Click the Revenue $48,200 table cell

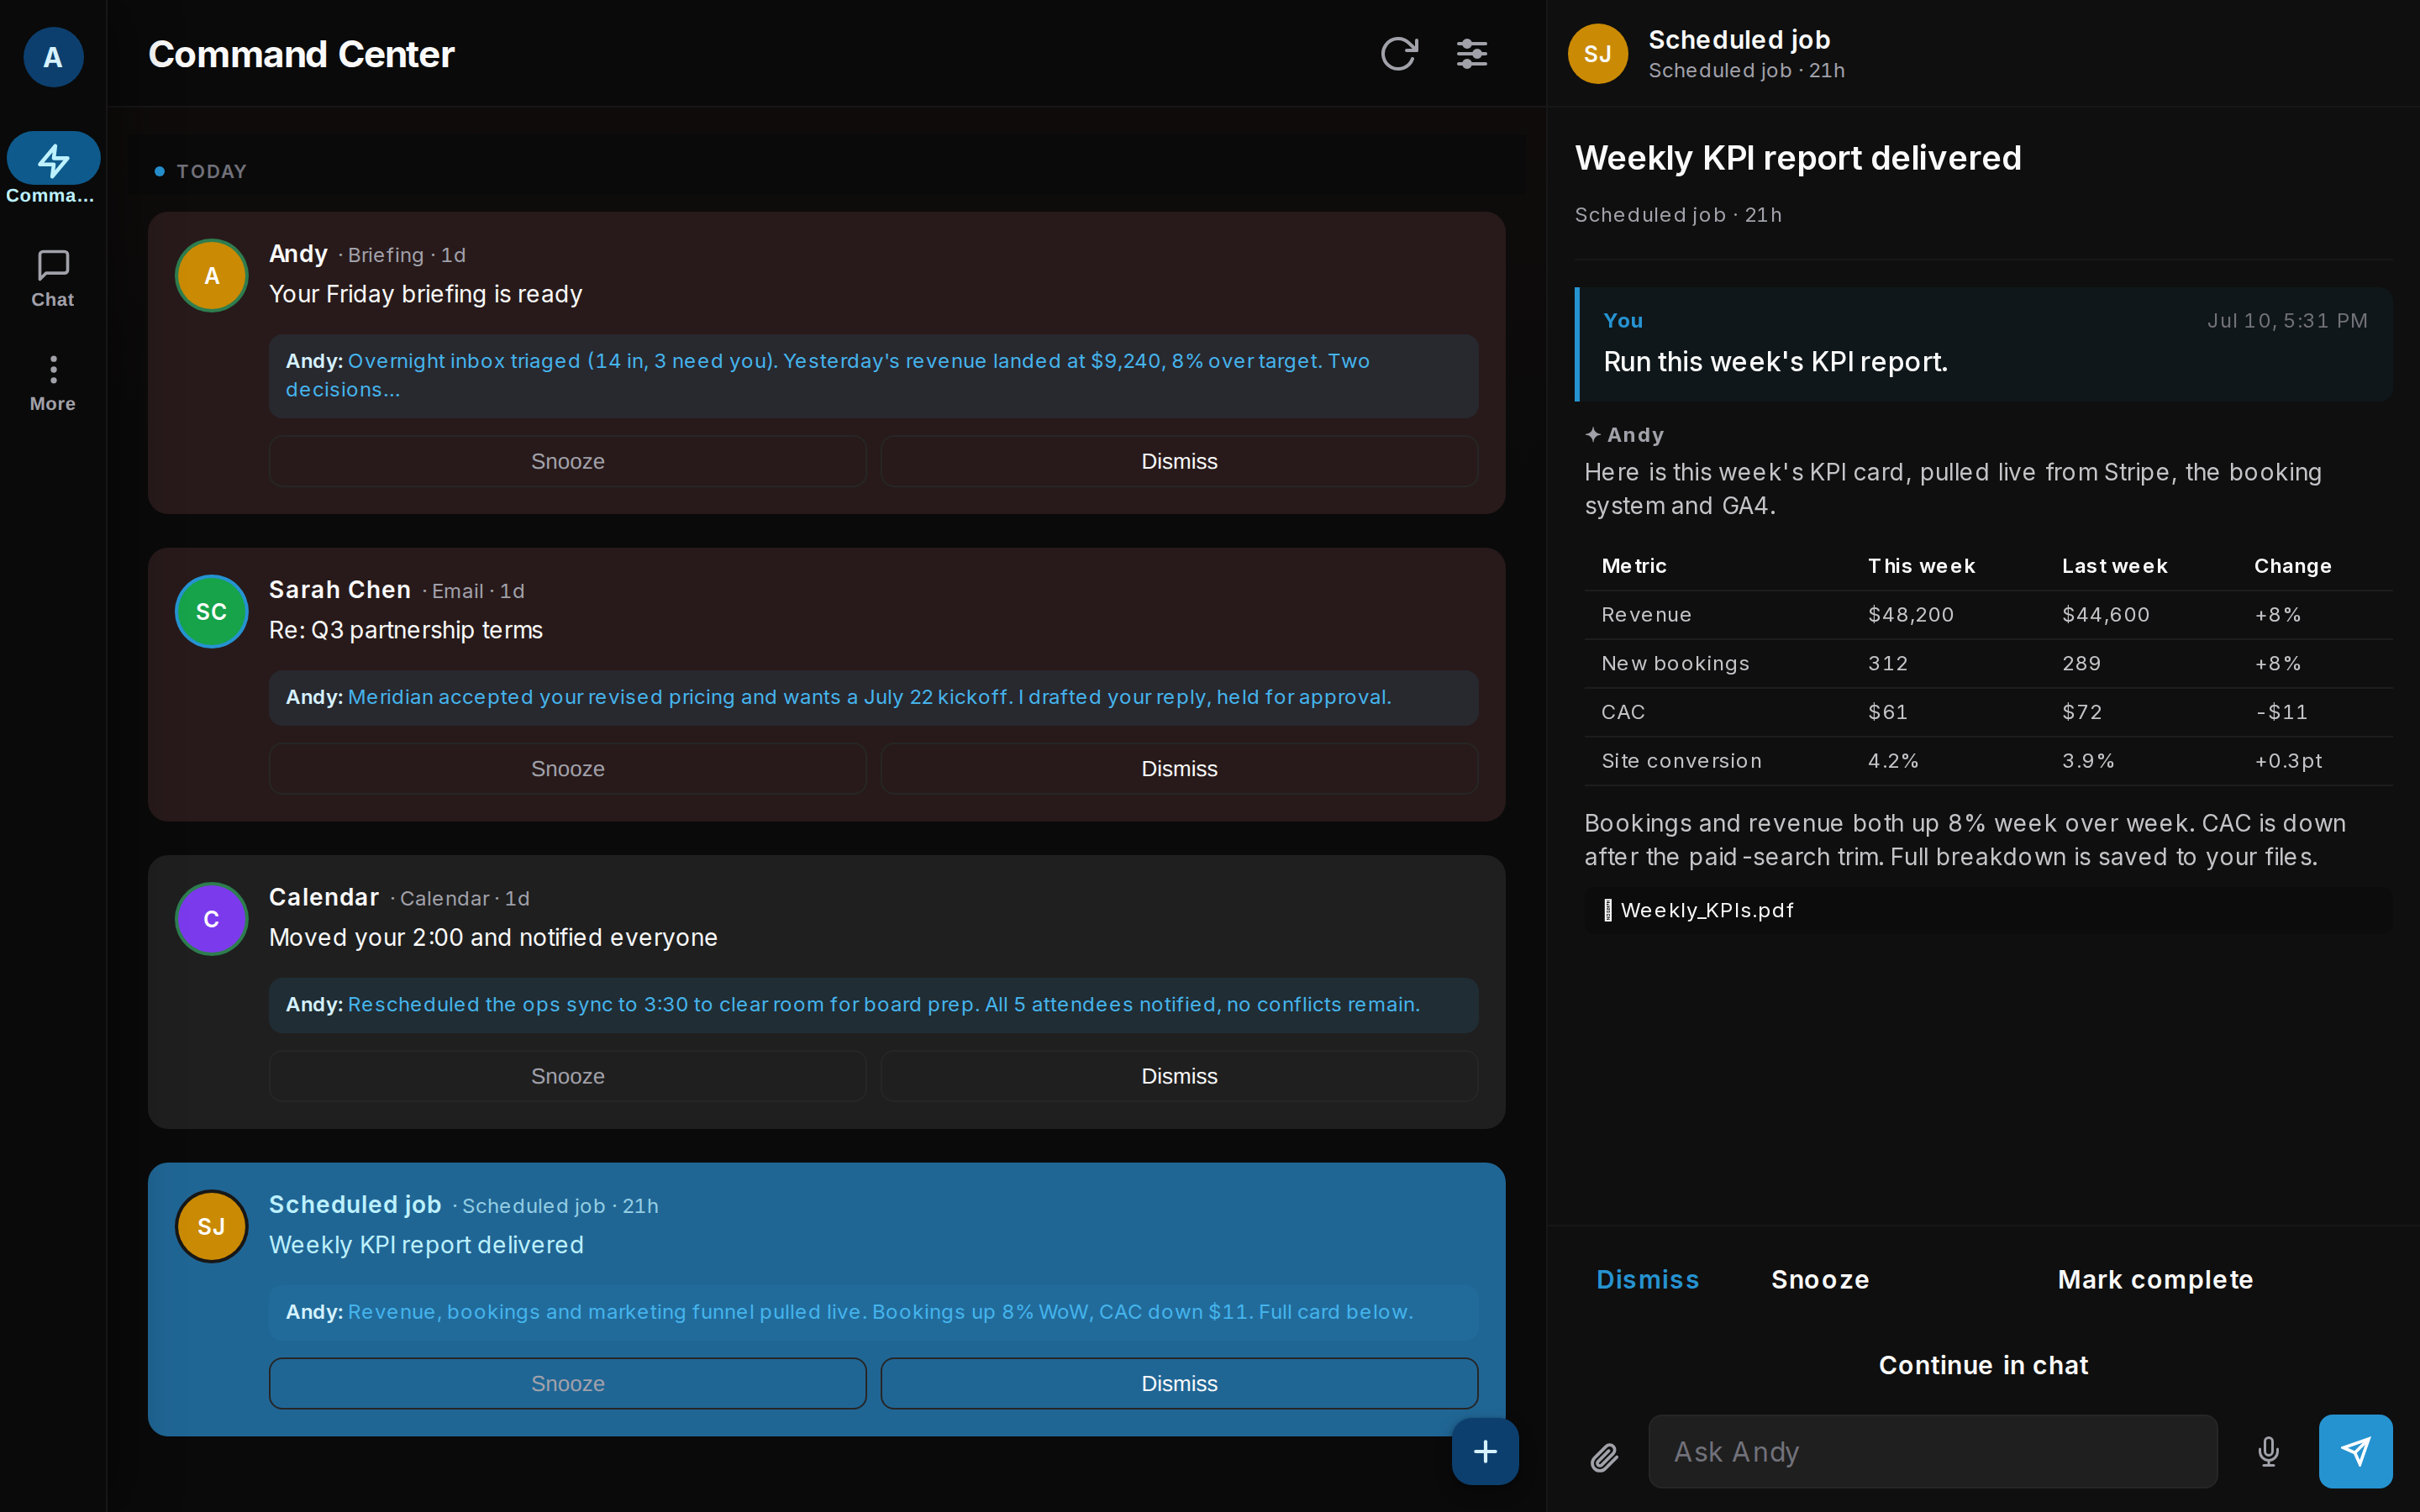coord(1910,615)
